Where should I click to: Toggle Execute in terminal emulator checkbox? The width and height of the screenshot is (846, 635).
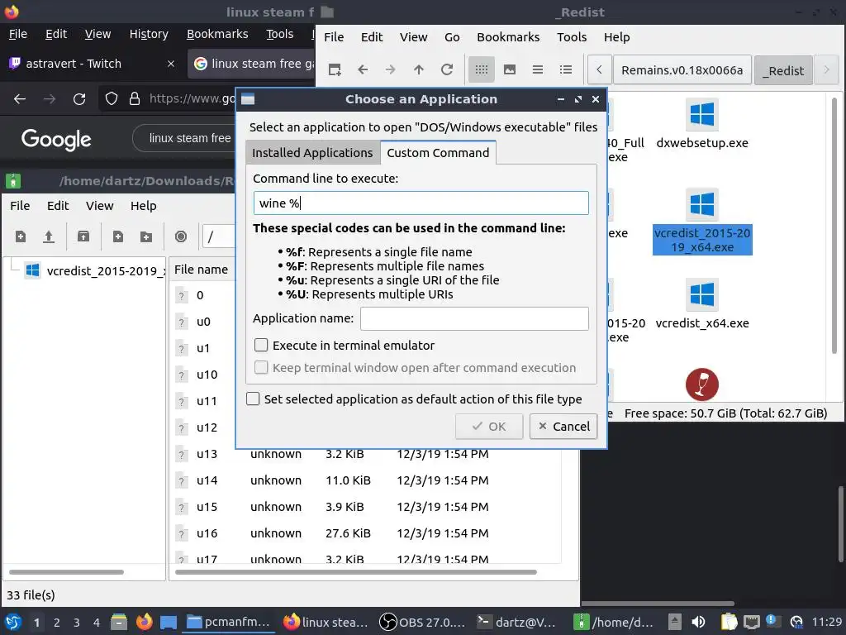[261, 345]
